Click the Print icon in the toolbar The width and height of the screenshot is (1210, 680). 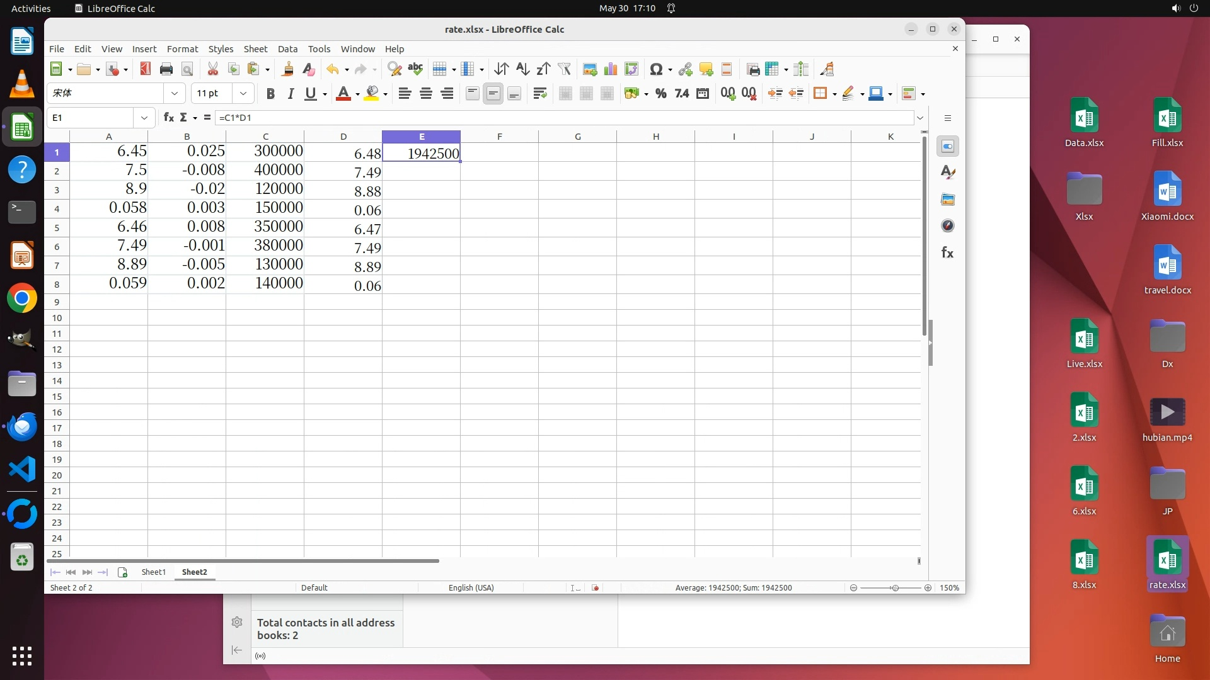pos(166,69)
